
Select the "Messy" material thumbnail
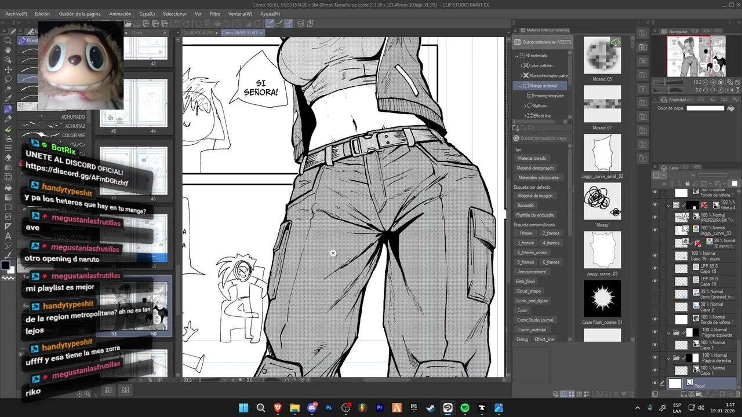602,202
